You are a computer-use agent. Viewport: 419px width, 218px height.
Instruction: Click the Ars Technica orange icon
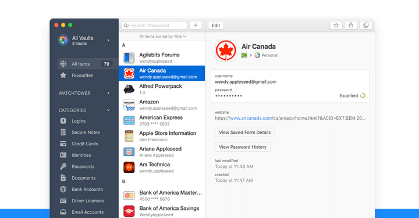pyautogui.click(x=129, y=167)
